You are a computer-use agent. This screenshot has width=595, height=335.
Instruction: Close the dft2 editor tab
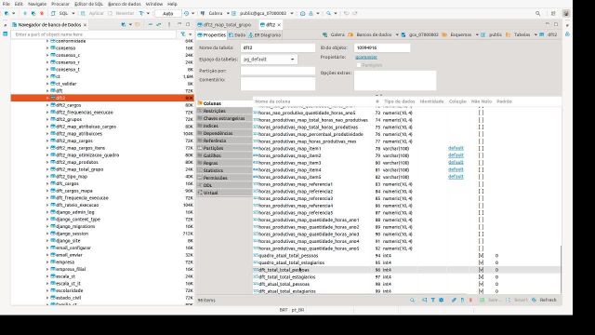click(x=279, y=25)
